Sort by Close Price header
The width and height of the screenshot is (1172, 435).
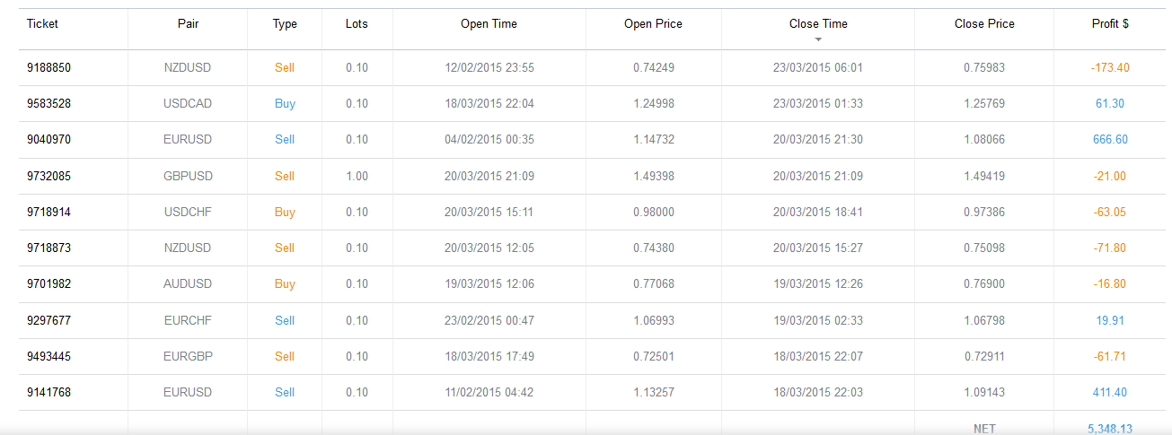point(984,24)
